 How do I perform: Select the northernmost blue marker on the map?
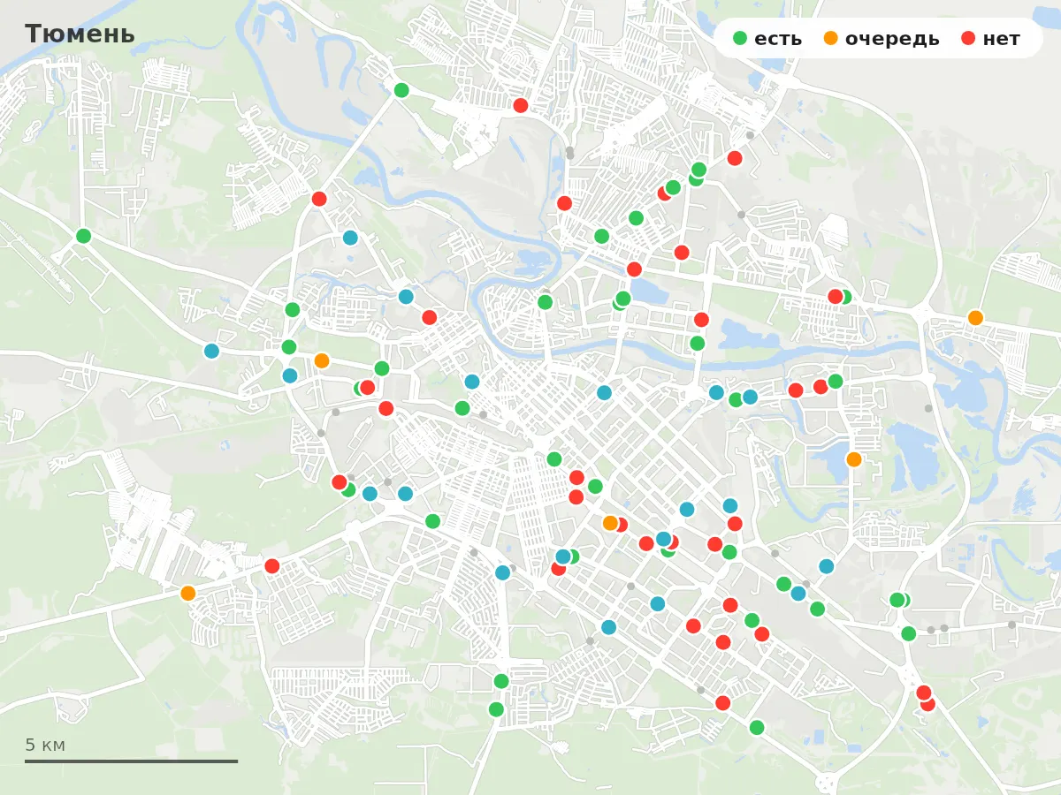[350, 238]
